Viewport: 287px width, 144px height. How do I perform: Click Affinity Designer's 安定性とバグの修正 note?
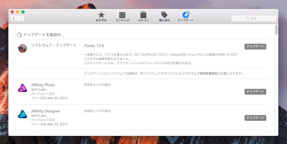pyautogui.click(x=97, y=111)
